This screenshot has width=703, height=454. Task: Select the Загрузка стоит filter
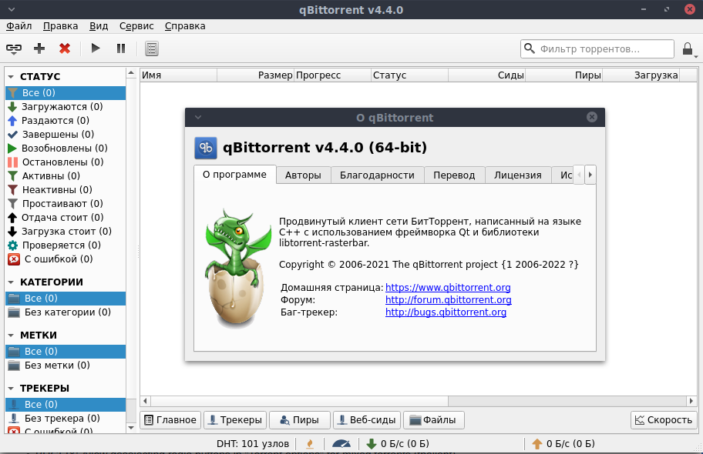[x=66, y=232]
